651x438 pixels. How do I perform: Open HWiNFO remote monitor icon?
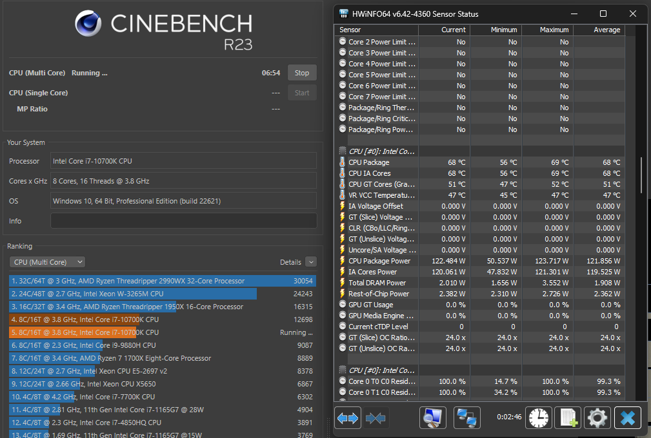pyautogui.click(x=433, y=417)
